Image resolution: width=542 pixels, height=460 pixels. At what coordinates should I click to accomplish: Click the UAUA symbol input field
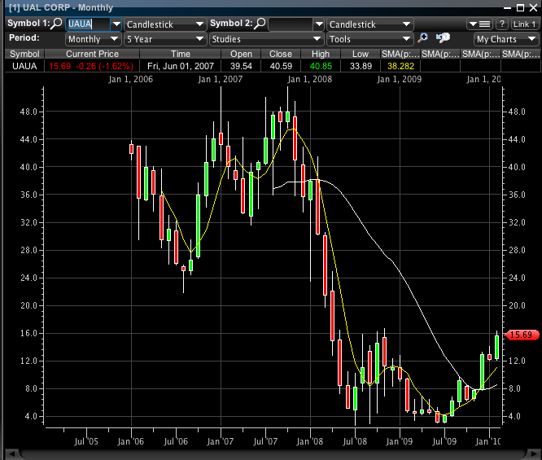coord(86,24)
